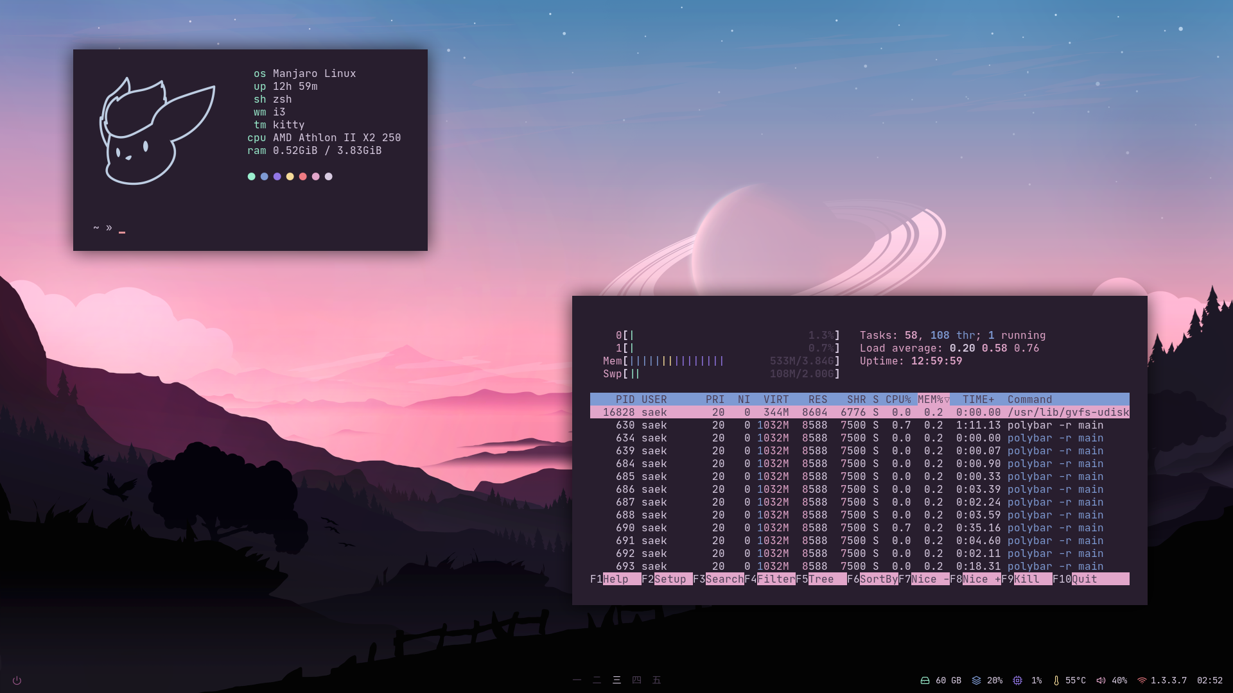Viewport: 1233px width, 693px height.
Task: Click the red color dot in kitty fetch
Action: [303, 176]
